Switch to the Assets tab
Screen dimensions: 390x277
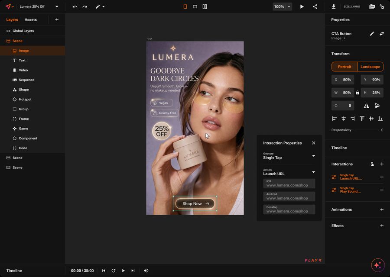(x=31, y=19)
